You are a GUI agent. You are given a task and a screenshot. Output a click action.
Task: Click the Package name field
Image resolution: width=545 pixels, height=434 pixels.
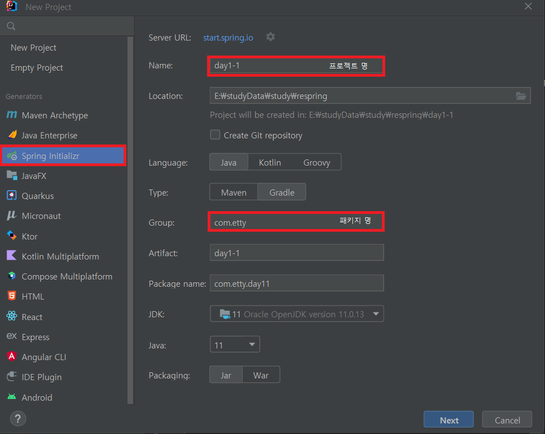coord(297,283)
